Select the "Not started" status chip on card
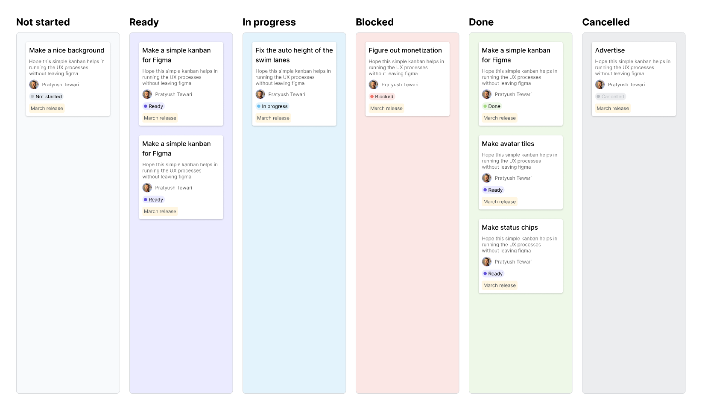The height and width of the screenshot is (410, 702). coord(46,97)
